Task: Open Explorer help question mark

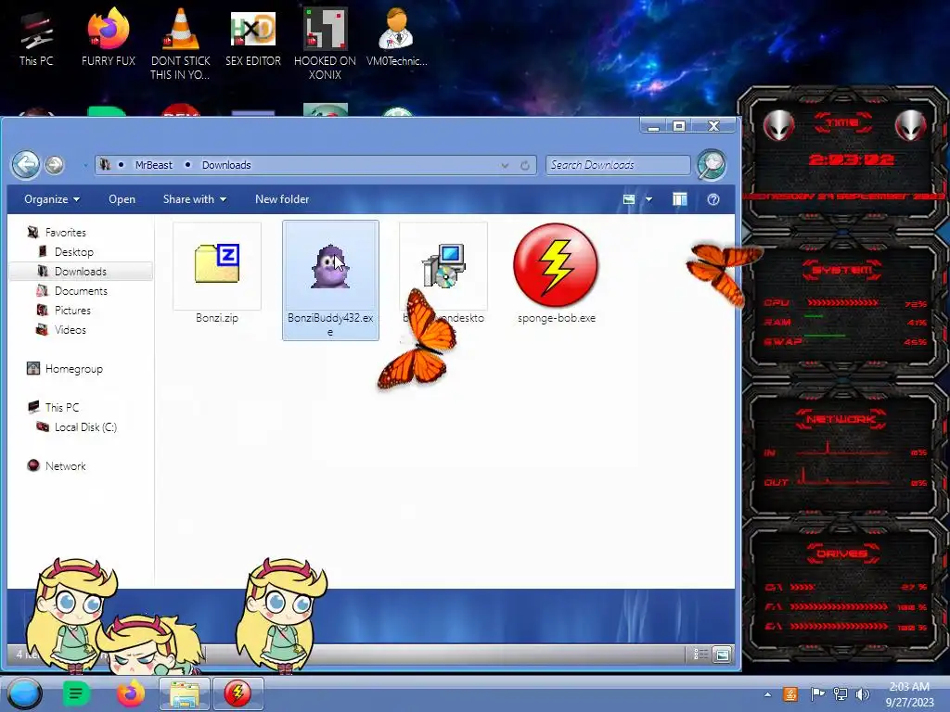Action: coord(713,199)
